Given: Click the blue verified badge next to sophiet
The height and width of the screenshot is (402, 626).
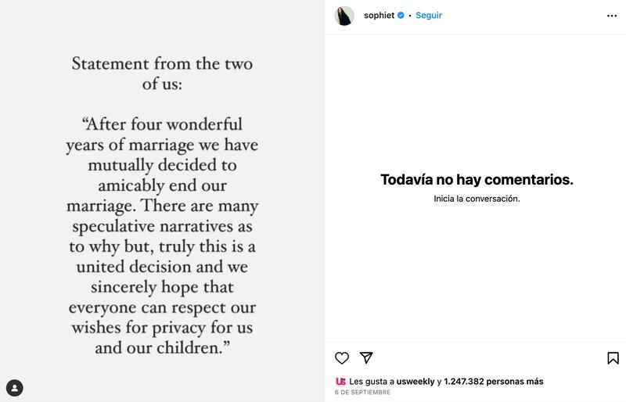Looking at the screenshot, I should point(401,15).
